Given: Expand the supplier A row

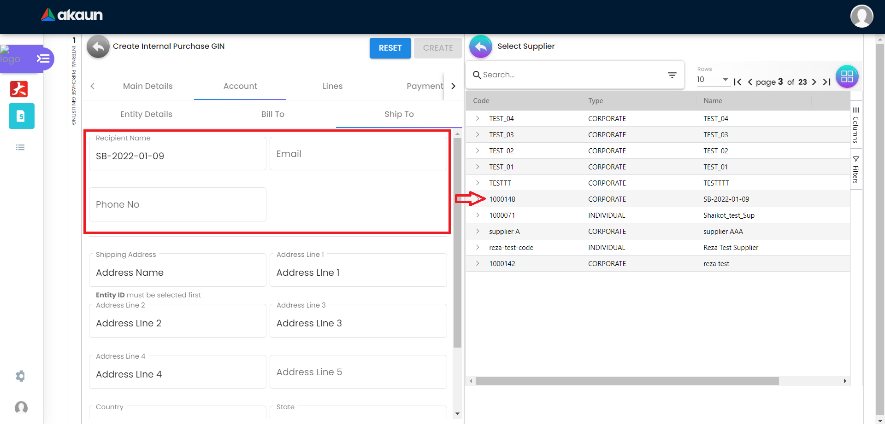Looking at the screenshot, I should pyautogui.click(x=478, y=231).
